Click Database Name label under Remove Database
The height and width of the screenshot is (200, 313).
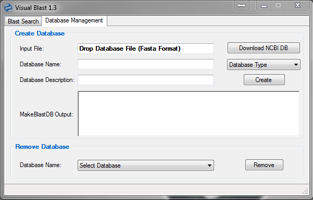pyautogui.click(x=41, y=165)
